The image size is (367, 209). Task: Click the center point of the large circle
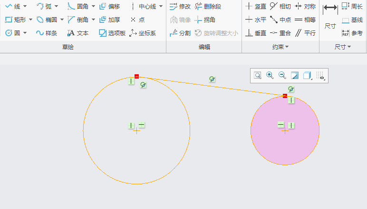137,131
